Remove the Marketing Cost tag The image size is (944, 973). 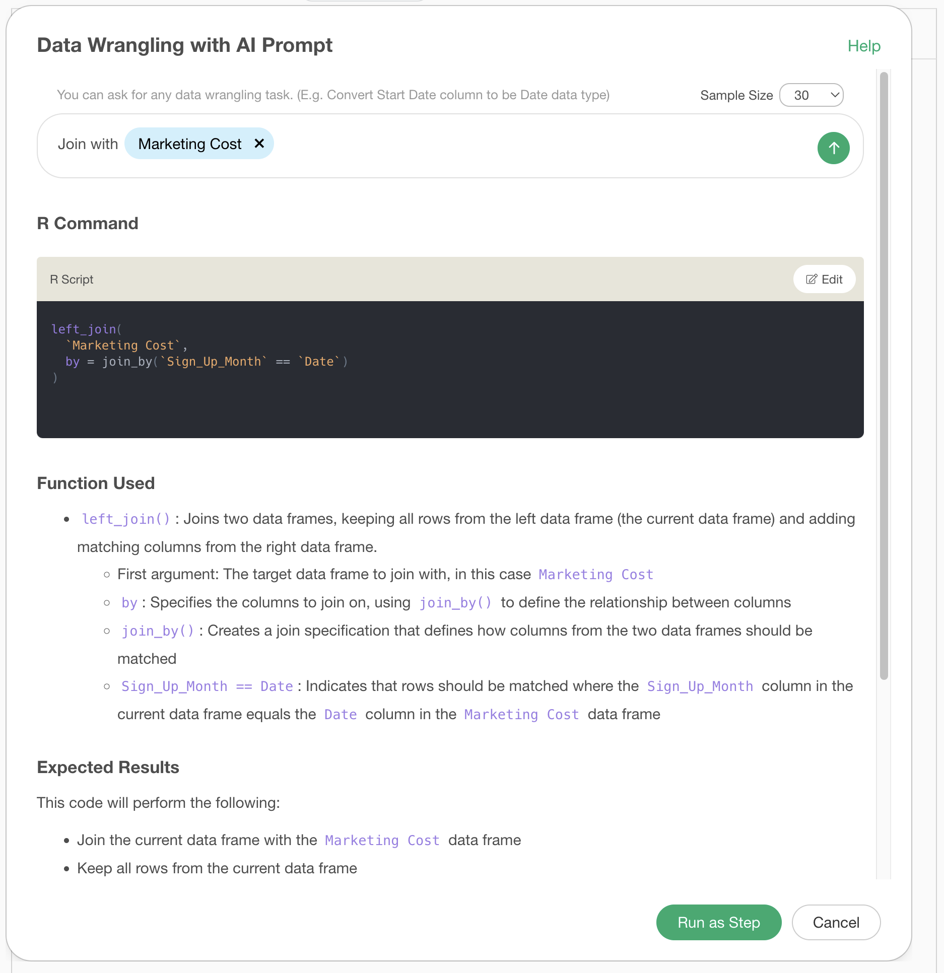coord(259,144)
